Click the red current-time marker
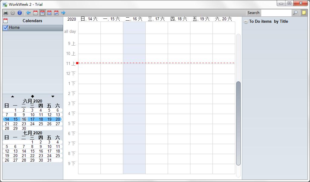 [77, 63]
